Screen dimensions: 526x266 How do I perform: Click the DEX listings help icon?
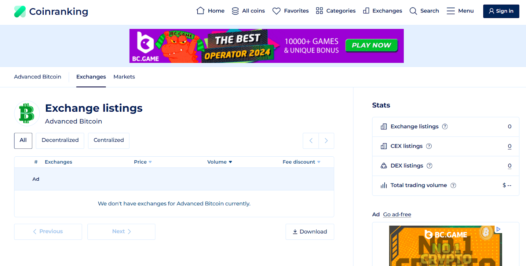pyautogui.click(x=429, y=166)
